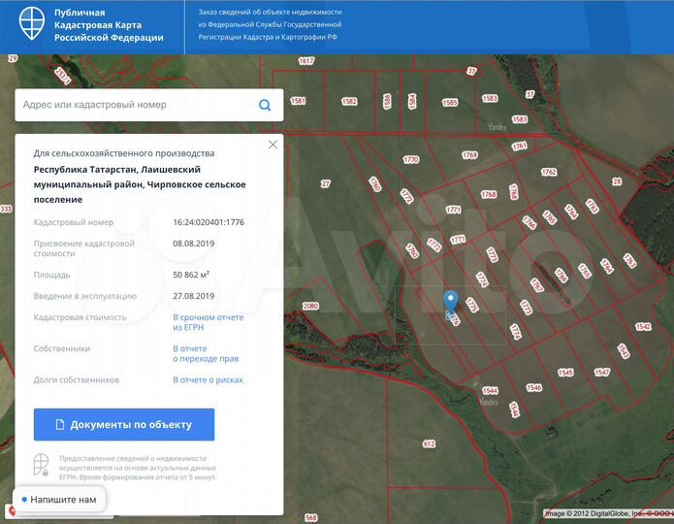
Task: Select parcel 1762 on the map
Action: [549, 172]
